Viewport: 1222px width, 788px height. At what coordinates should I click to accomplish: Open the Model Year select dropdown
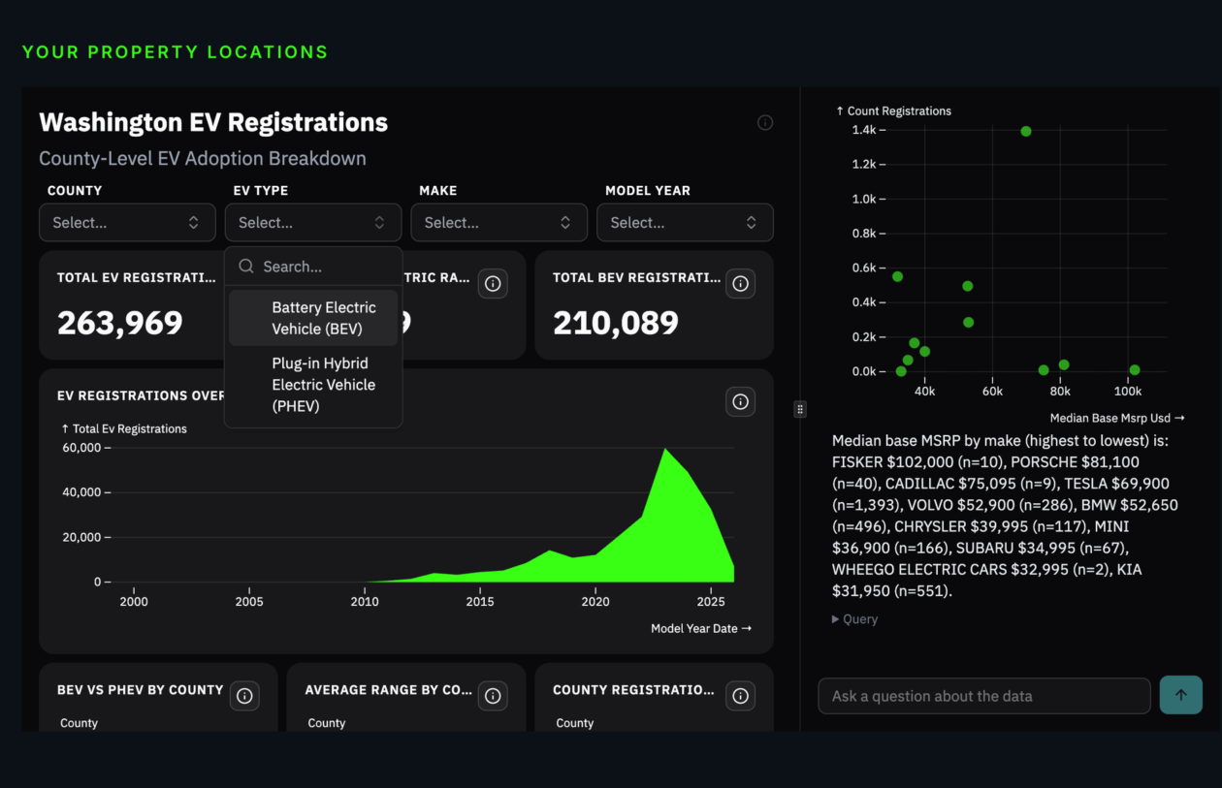coord(685,223)
